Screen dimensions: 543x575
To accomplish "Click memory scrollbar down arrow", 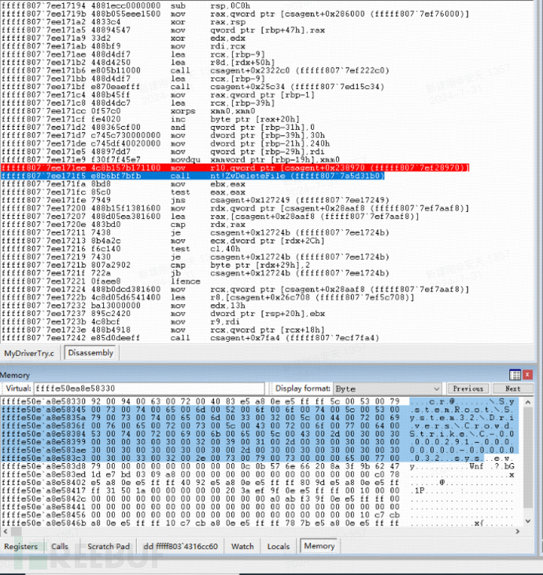I will [x=527, y=521].
